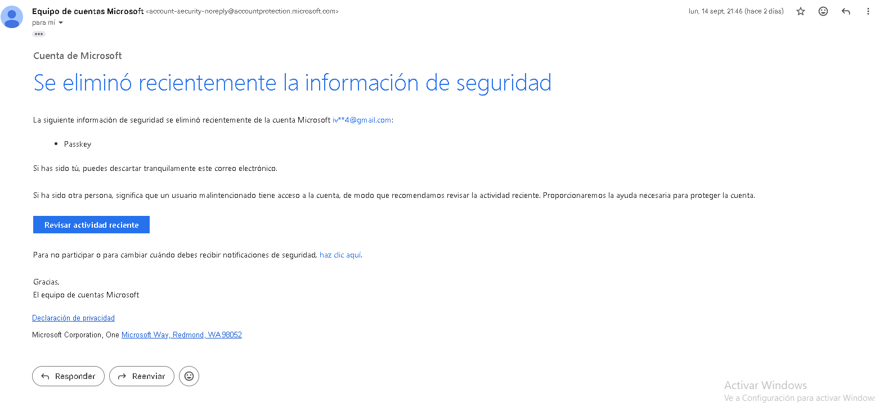Select the 'Passkey' bullet item text
This screenshot has width=875, height=411.
pyautogui.click(x=78, y=144)
